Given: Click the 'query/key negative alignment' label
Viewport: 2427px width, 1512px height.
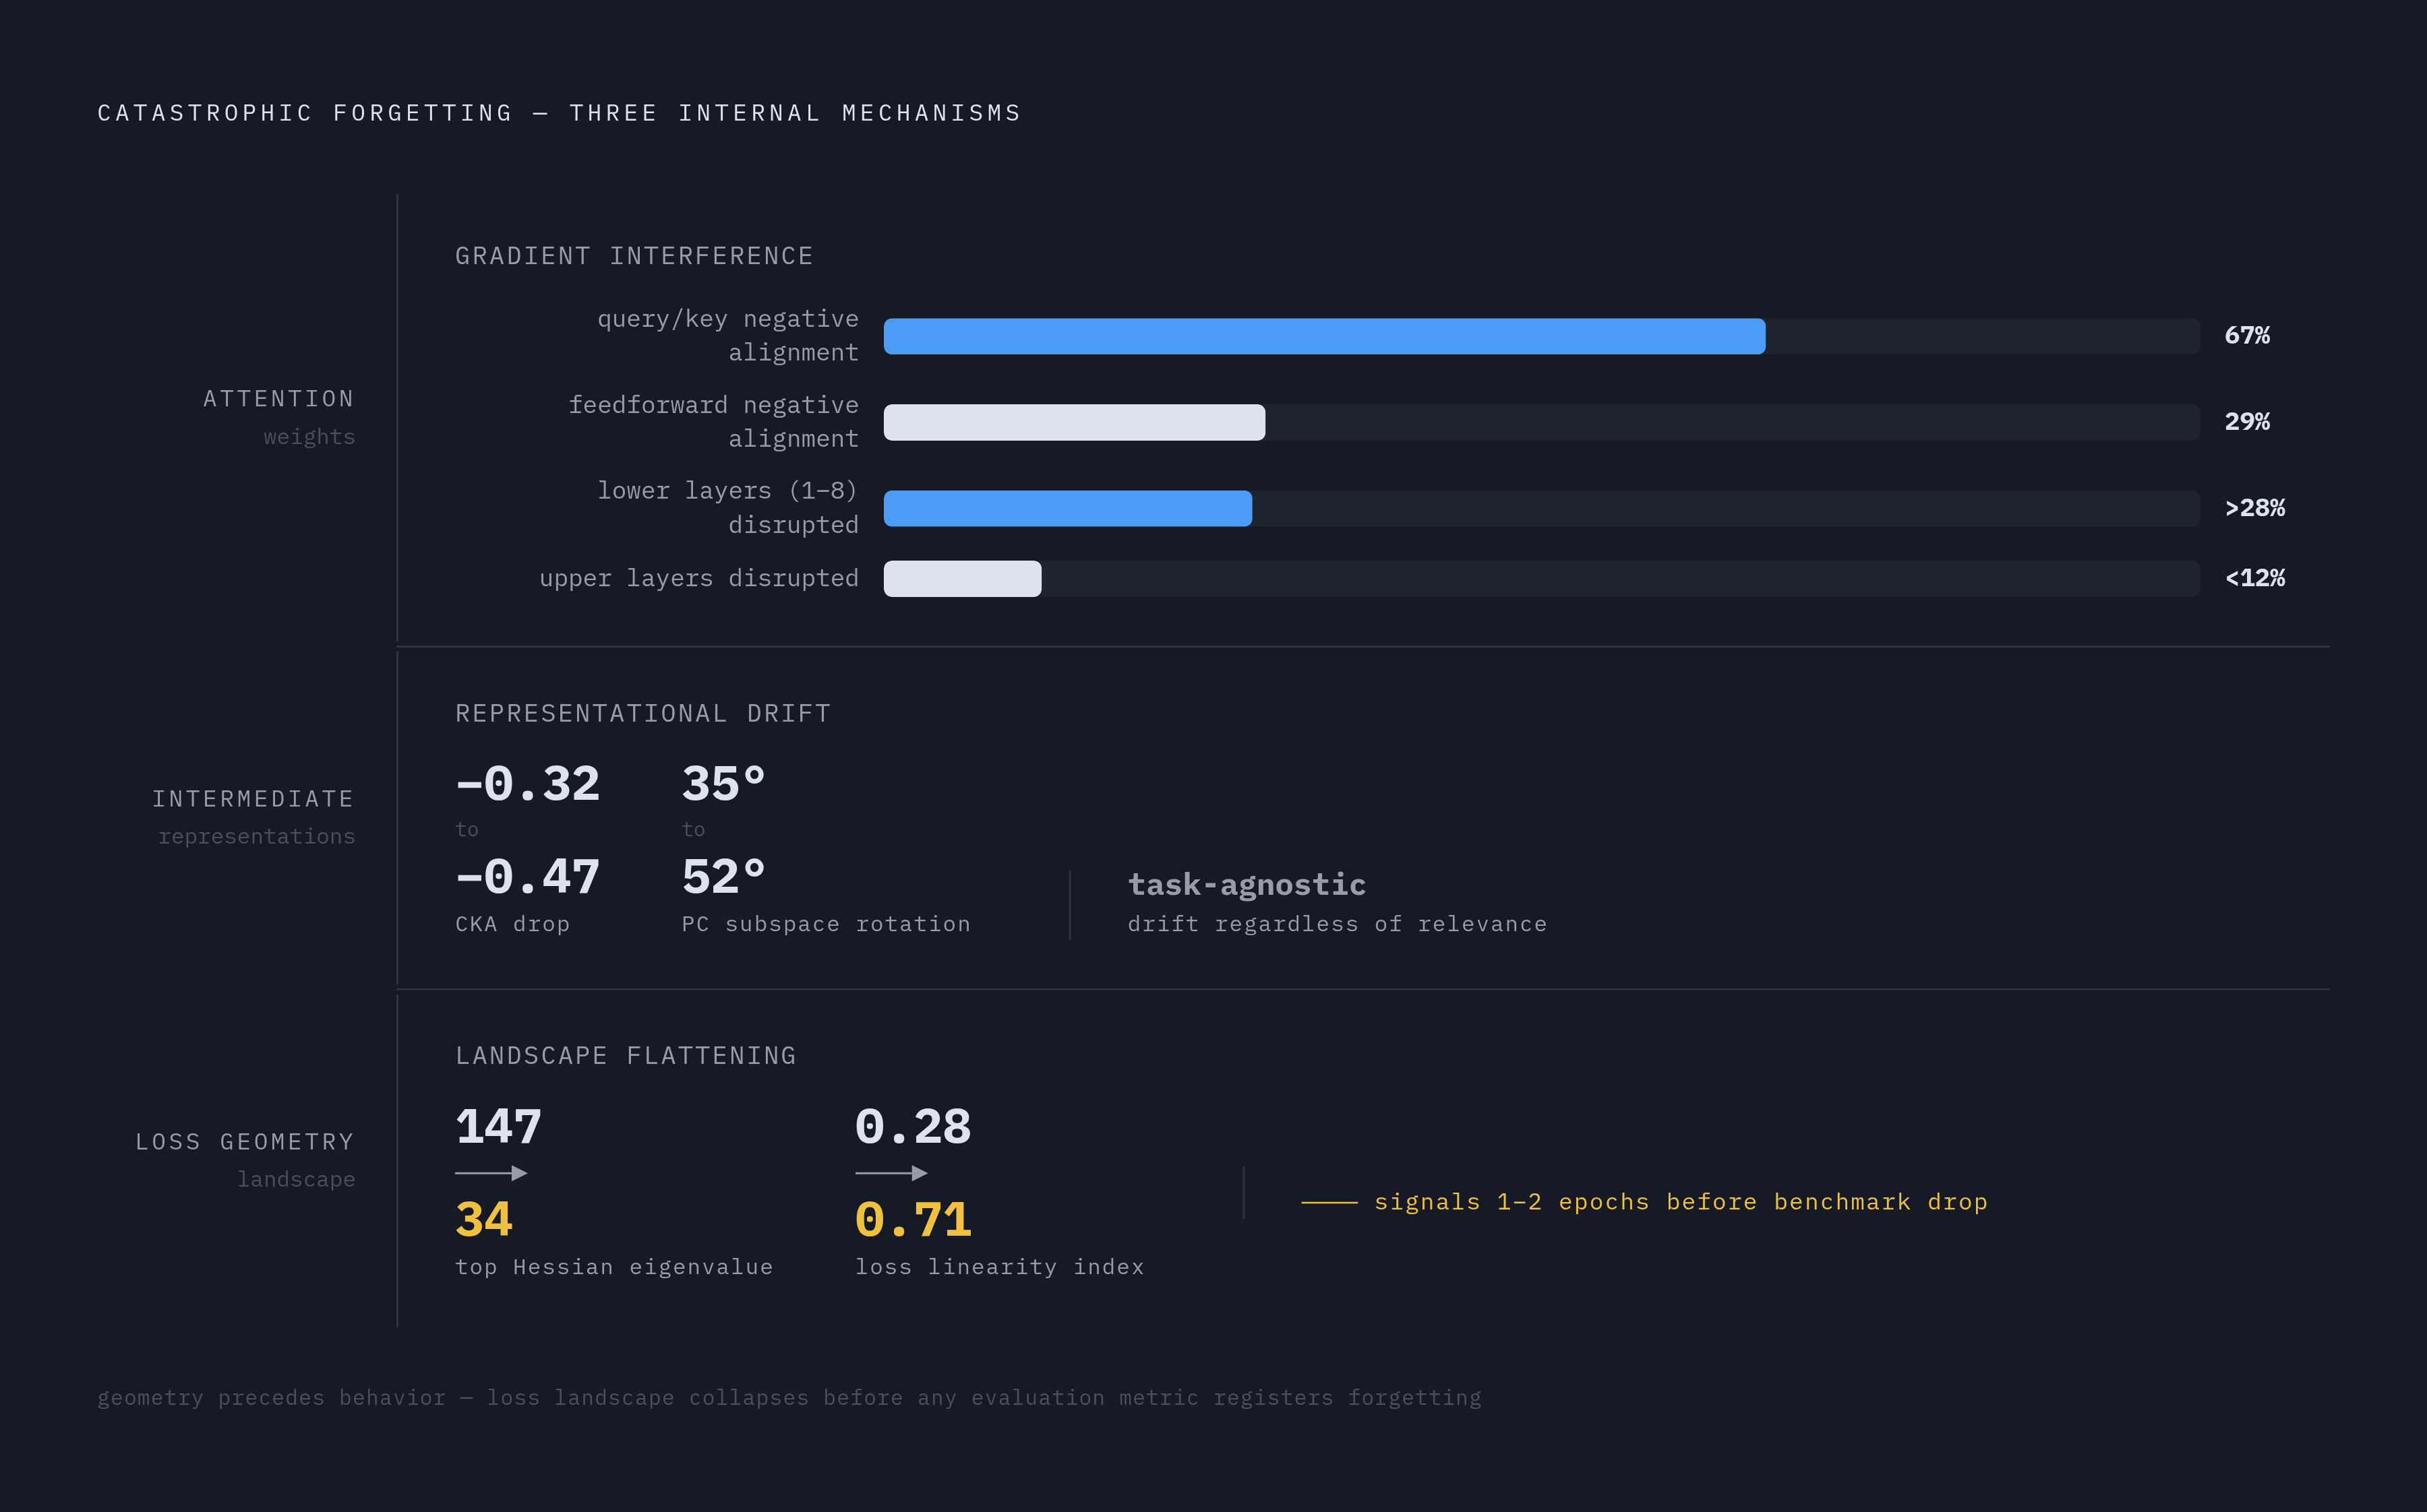Looking at the screenshot, I should [x=728, y=336].
